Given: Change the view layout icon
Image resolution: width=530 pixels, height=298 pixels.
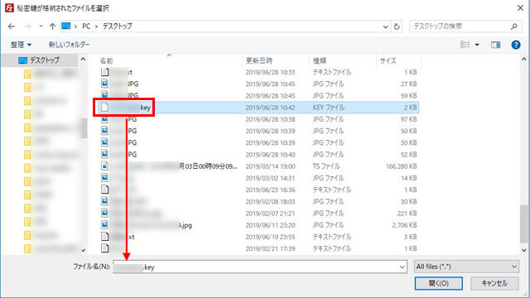Looking at the screenshot, I should 465,45.
